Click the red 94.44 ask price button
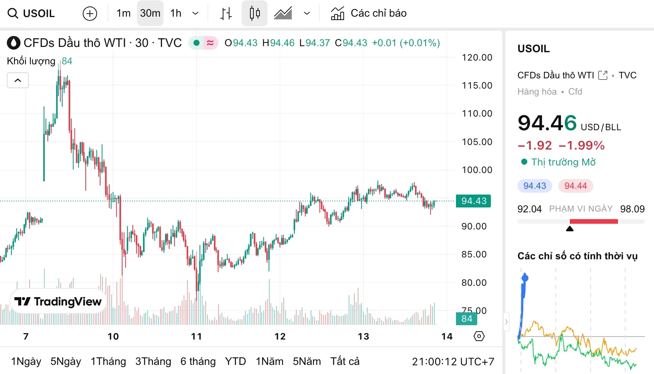 point(575,186)
